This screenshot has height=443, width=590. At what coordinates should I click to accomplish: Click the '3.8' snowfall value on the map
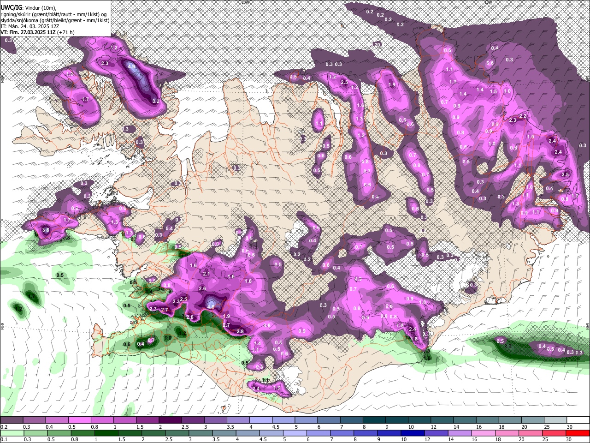click(x=46, y=230)
